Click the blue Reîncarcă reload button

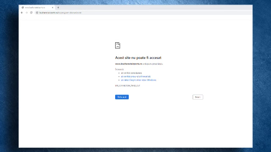tap(122, 97)
